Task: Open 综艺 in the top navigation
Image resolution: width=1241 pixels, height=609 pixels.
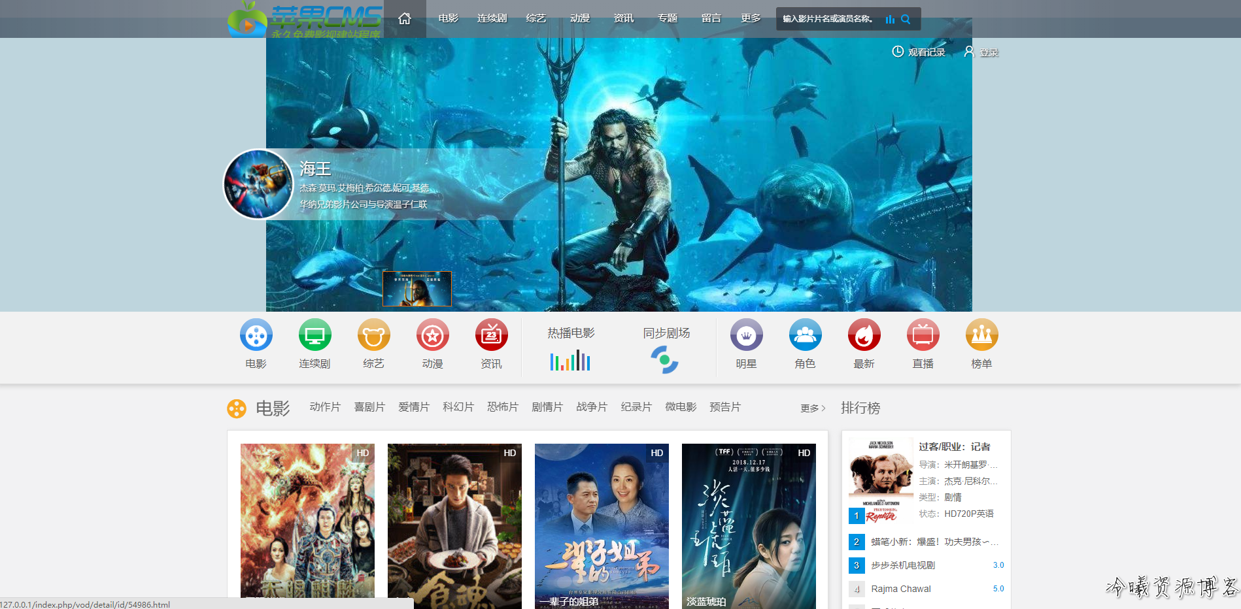Action: point(536,18)
